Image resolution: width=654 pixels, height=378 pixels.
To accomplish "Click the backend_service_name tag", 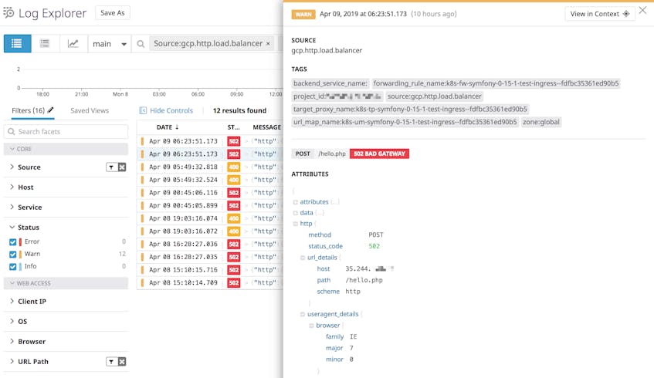I will click(330, 83).
